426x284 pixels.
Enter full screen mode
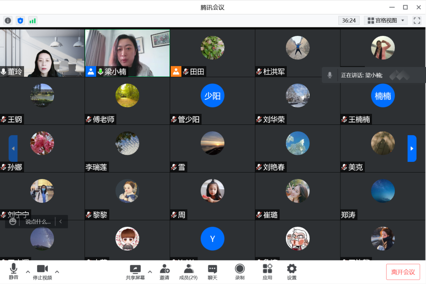(x=417, y=20)
